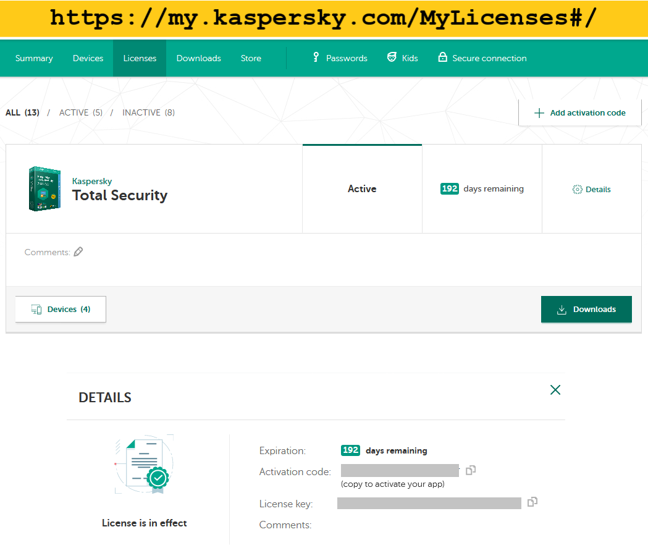The image size is (648, 553).
Task: Close the DETAILS panel
Action: pyautogui.click(x=555, y=390)
